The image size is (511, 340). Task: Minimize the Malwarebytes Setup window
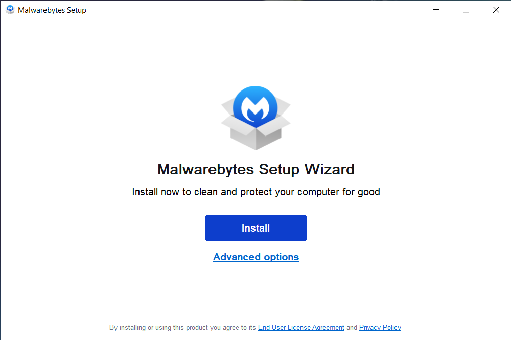point(436,10)
